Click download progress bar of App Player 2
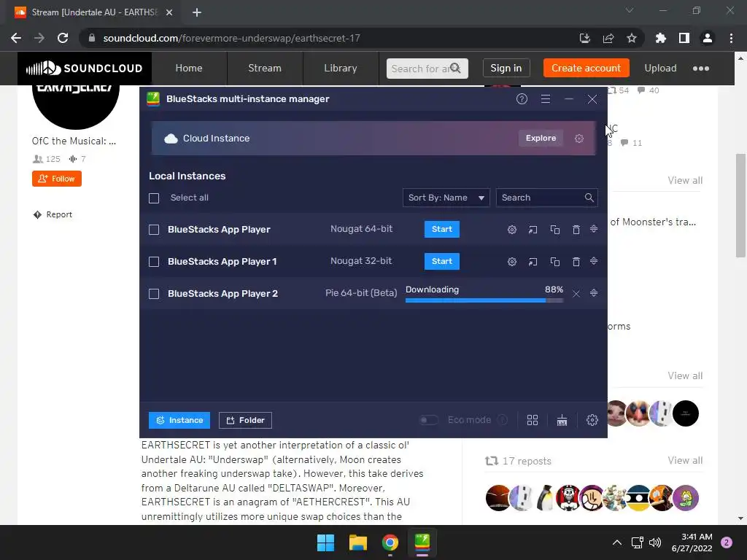 click(x=484, y=300)
